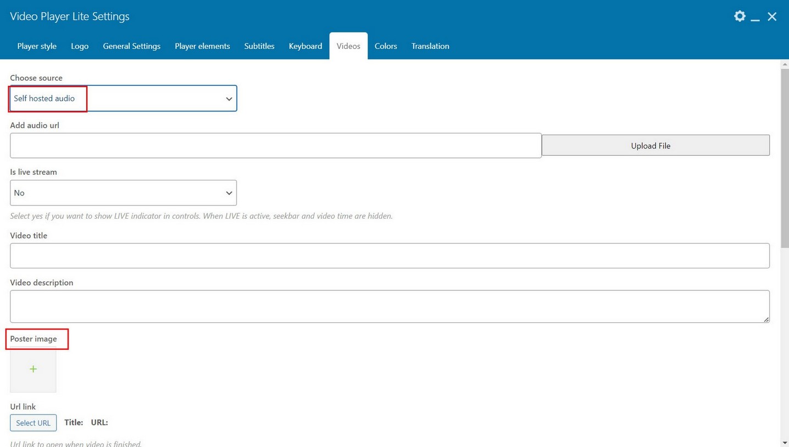Focus the Add audio url field
The width and height of the screenshot is (789, 447).
pos(275,146)
